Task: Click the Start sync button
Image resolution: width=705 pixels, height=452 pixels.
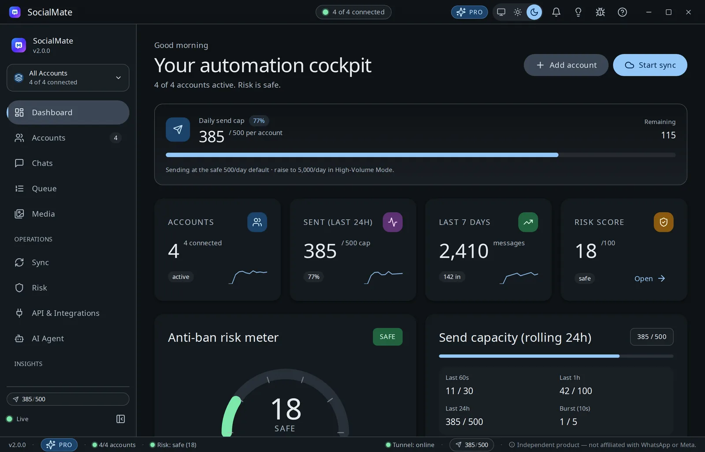Action: click(650, 65)
